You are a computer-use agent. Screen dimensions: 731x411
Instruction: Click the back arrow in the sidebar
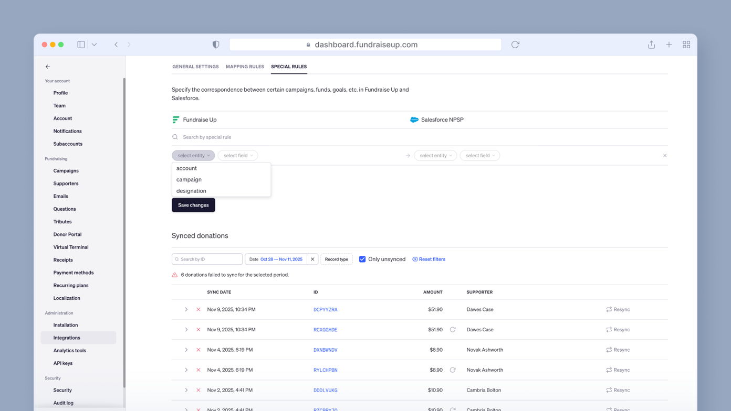[x=48, y=67]
